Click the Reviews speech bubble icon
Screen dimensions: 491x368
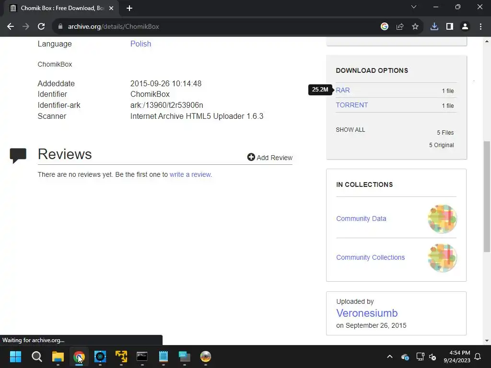coord(18,156)
